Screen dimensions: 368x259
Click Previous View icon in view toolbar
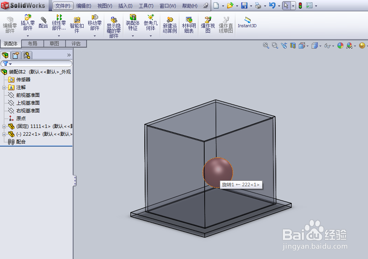[x=284, y=45]
